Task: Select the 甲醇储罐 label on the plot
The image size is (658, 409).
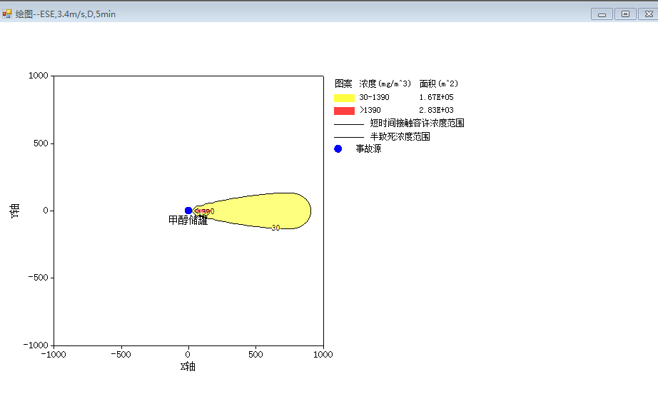Action: tap(188, 220)
